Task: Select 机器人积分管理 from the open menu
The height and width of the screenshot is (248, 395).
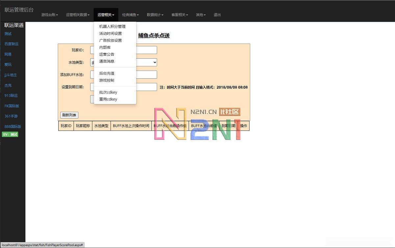Action: 112,26
